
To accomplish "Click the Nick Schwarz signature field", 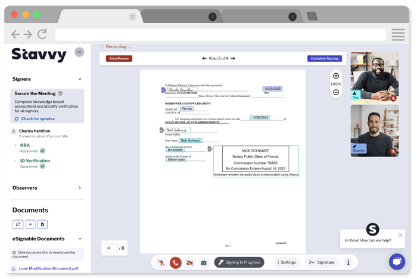I will pos(178,130).
